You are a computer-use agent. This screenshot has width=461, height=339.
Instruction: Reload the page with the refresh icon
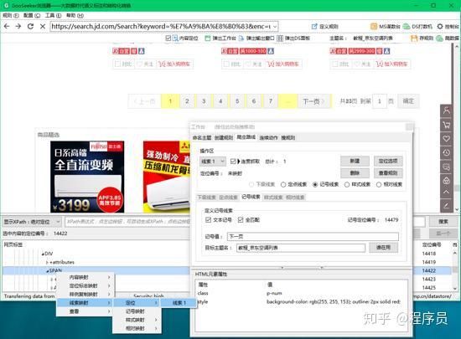30,27
